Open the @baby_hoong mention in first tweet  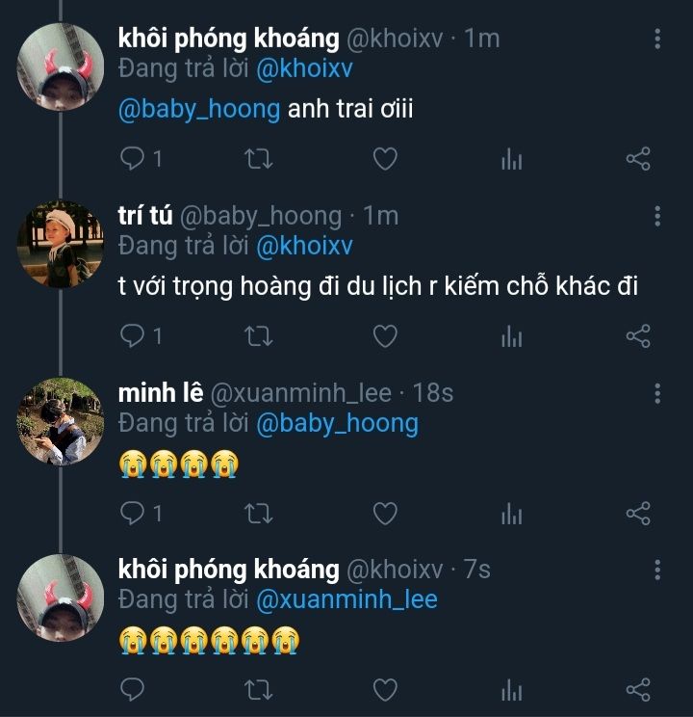pyautogui.click(x=198, y=109)
